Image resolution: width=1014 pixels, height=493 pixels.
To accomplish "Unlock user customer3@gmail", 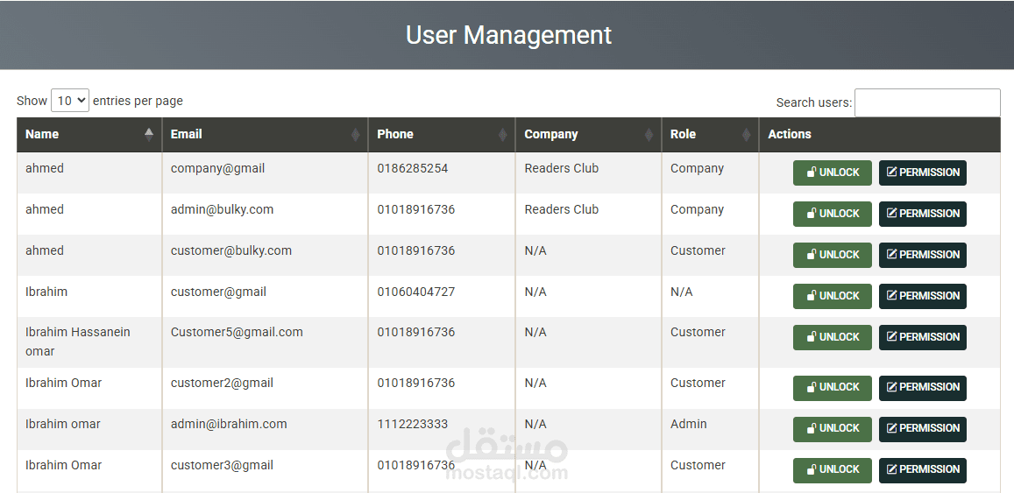I will tap(833, 470).
